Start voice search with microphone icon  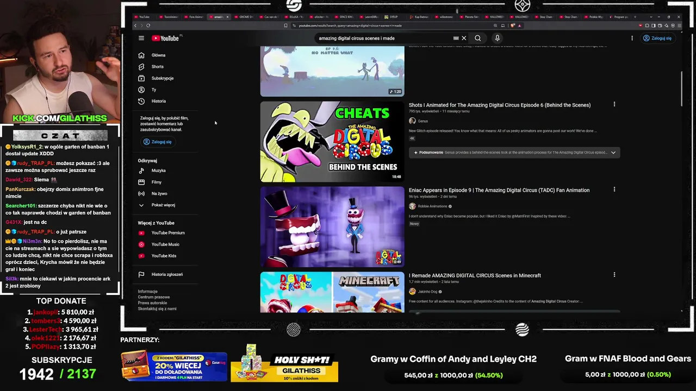click(497, 38)
